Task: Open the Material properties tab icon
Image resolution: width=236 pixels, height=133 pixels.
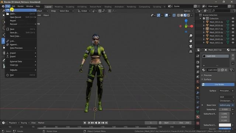Action: (x=198, y=117)
